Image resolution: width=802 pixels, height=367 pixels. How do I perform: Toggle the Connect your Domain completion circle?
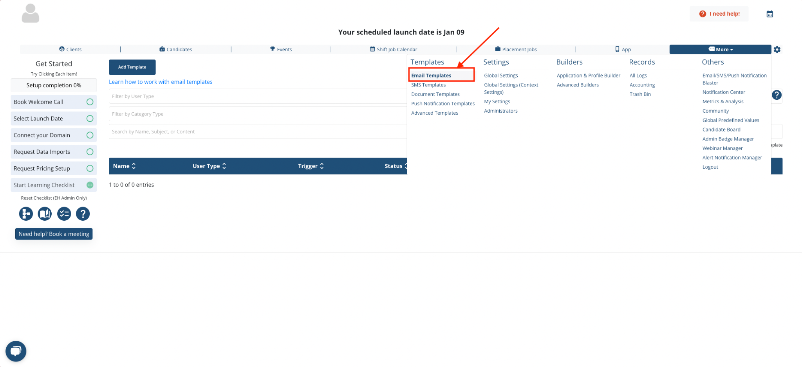pos(90,135)
